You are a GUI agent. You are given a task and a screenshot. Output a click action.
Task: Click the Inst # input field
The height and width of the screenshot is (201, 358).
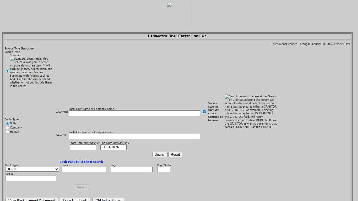[30, 178]
